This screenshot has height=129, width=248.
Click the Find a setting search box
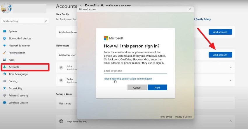click(x=25, y=21)
